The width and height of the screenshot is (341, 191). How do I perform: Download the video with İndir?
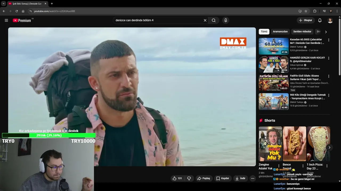pos(240,179)
